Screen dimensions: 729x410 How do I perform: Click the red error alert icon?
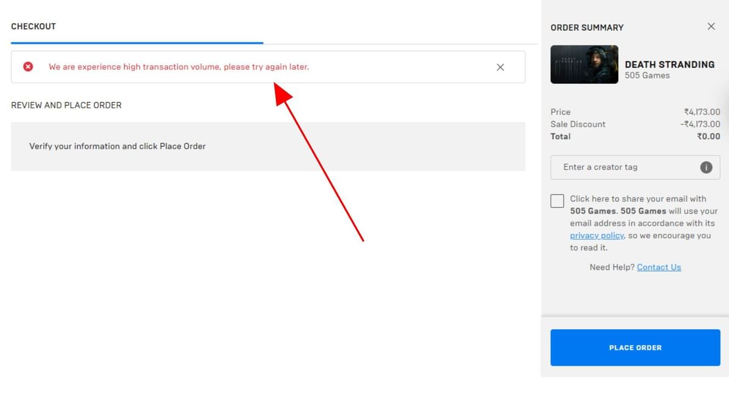[28, 67]
